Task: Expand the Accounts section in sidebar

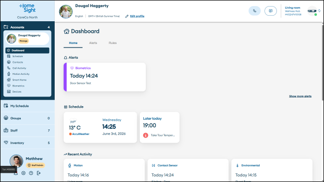Action: tap(27, 27)
